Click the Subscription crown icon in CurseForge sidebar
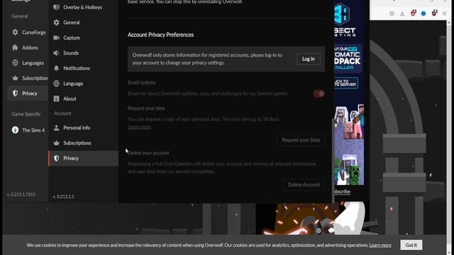The width and height of the screenshot is (454, 255). 15,78
